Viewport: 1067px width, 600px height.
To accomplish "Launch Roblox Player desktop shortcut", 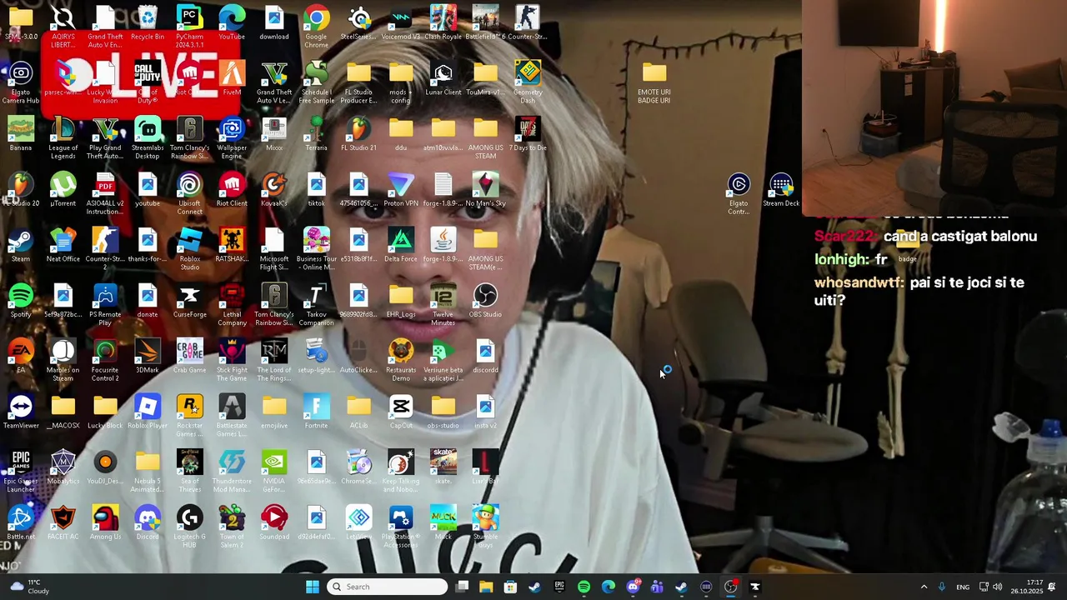I will coord(148,412).
